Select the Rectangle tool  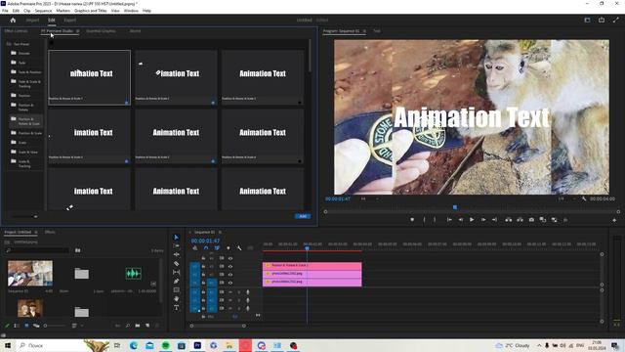pyautogui.click(x=176, y=289)
